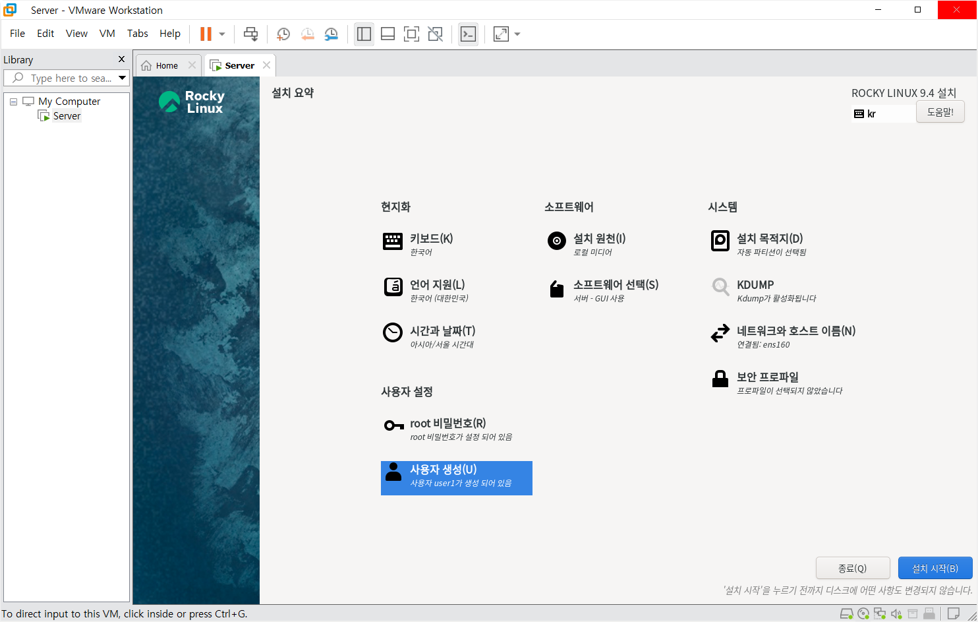This screenshot has height=622, width=978.
Task: Select My Computer in the library
Action: 69,102
